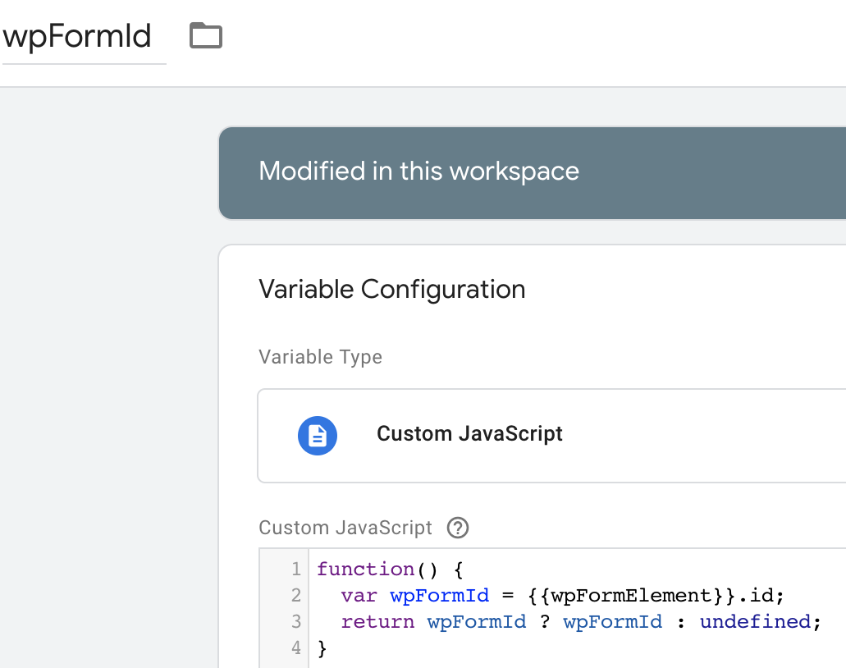This screenshot has height=668, width=846.
Task: Click the Variable Type label
Action: tap(320, 358)
